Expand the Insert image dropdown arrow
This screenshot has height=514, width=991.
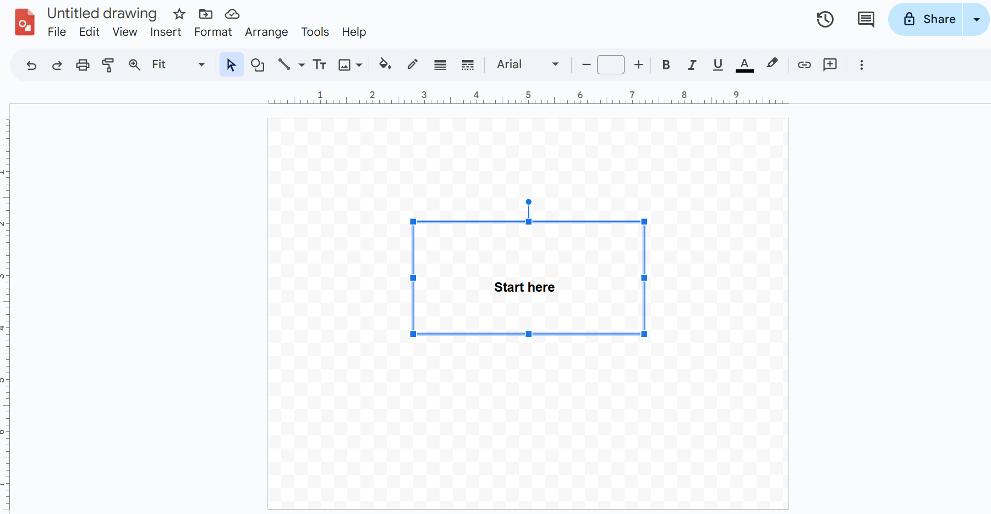click(x=359, y=65)
